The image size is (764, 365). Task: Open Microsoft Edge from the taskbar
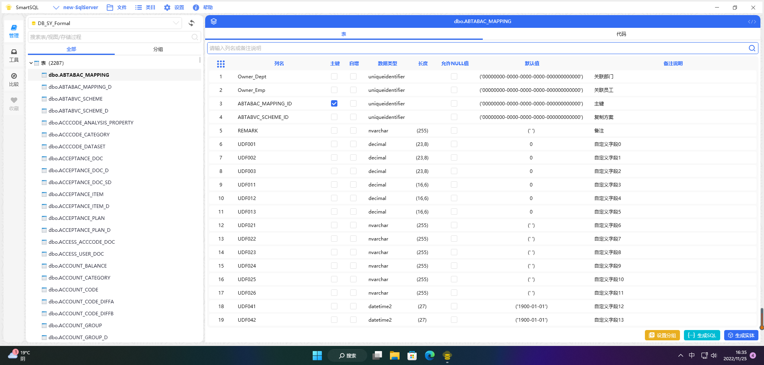click(429, 355)
